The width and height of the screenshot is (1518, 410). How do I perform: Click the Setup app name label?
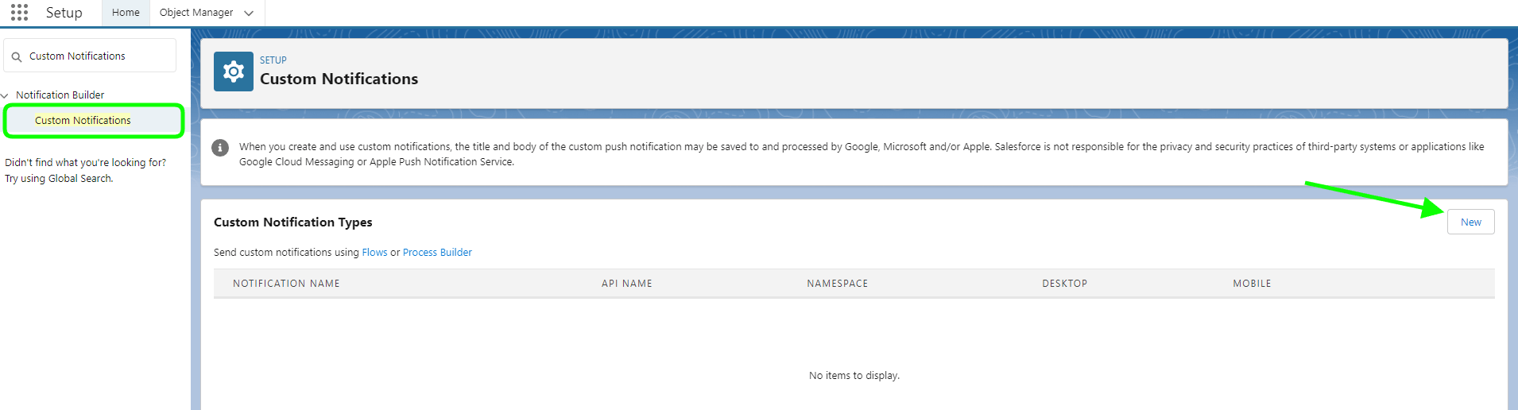pos(64,13)
